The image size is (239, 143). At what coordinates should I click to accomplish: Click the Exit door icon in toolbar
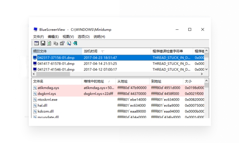[75, 43]
